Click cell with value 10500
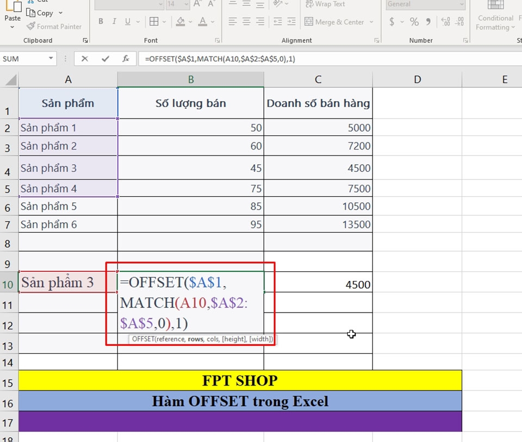 point(318,207)
